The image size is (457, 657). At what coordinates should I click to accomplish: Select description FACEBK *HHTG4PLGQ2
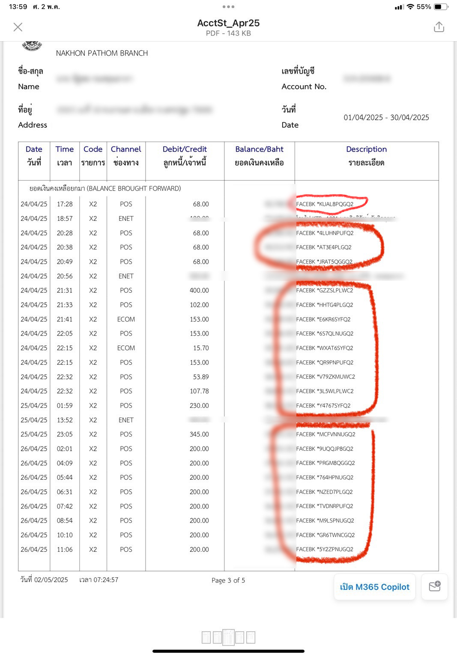click(x=325, y=305)
